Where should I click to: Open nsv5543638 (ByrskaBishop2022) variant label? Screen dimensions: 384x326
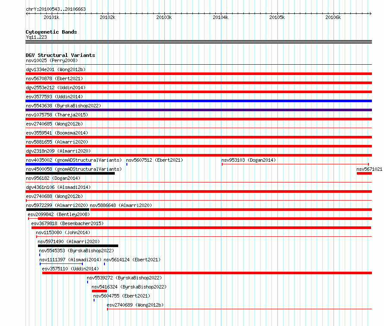point(63,106)
